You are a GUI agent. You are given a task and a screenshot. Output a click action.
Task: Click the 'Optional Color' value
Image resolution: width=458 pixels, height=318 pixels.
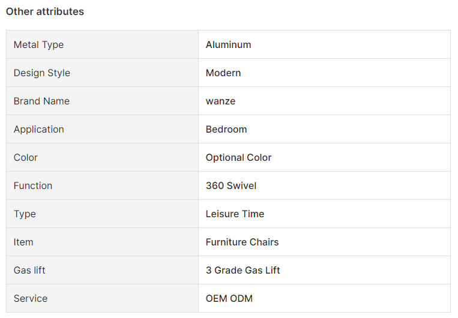click(238, 158)
